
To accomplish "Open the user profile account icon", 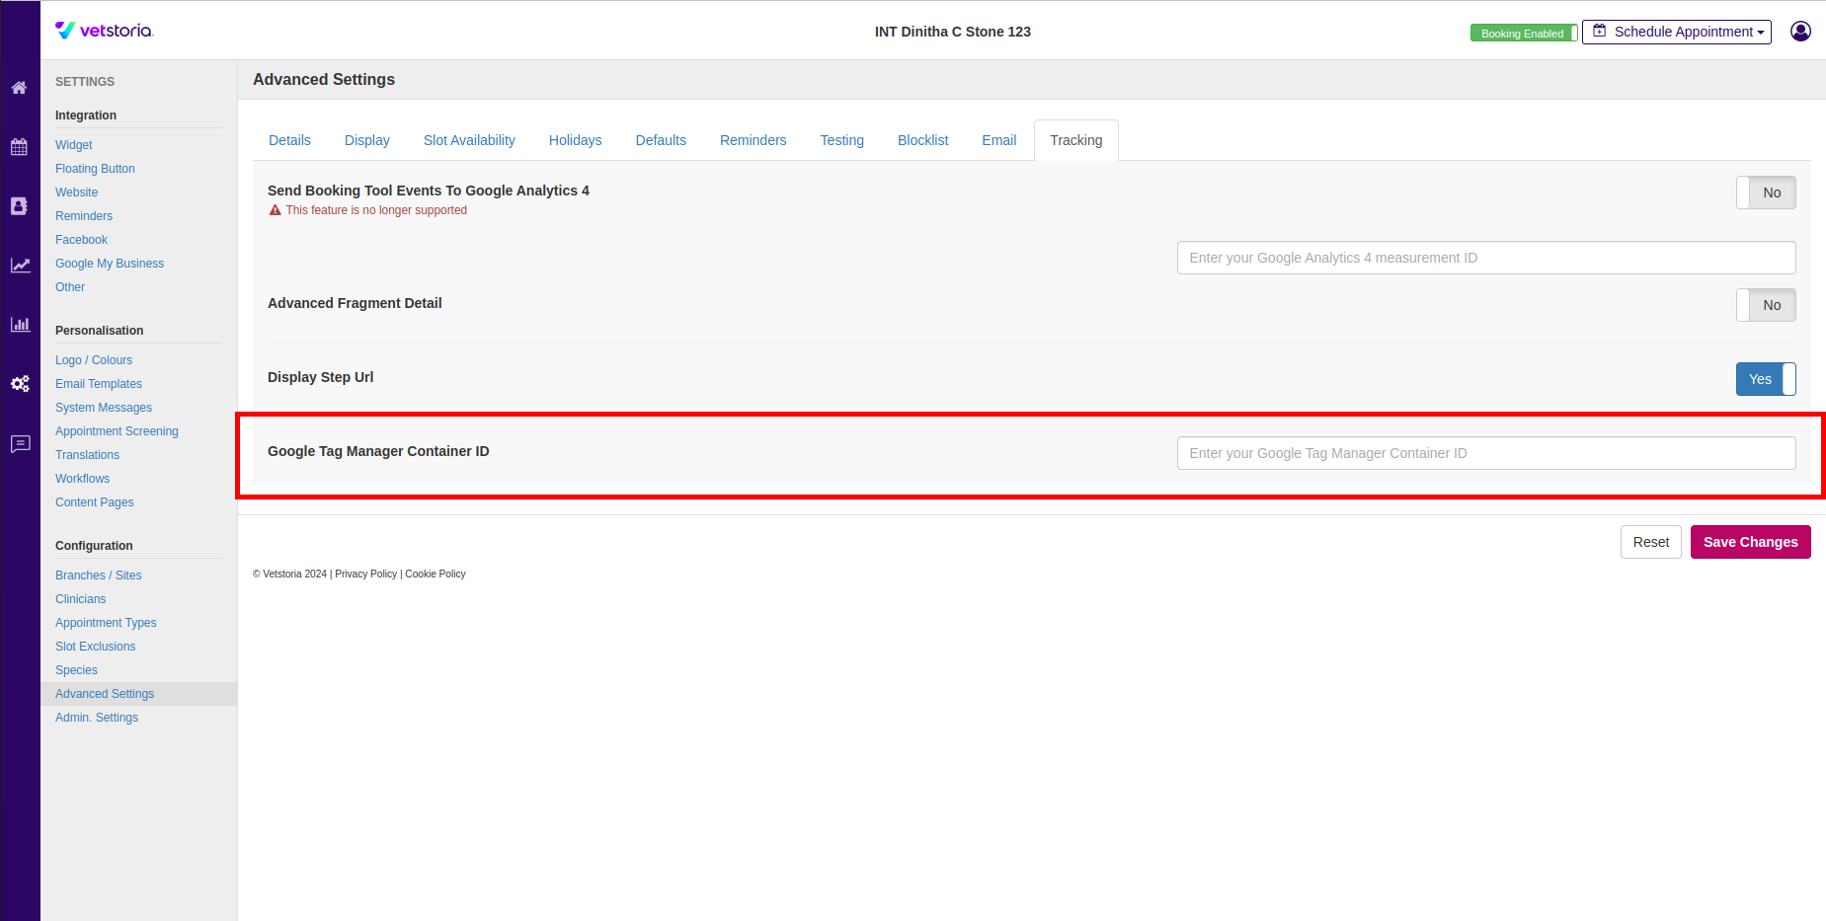I will click(1800, 31).
